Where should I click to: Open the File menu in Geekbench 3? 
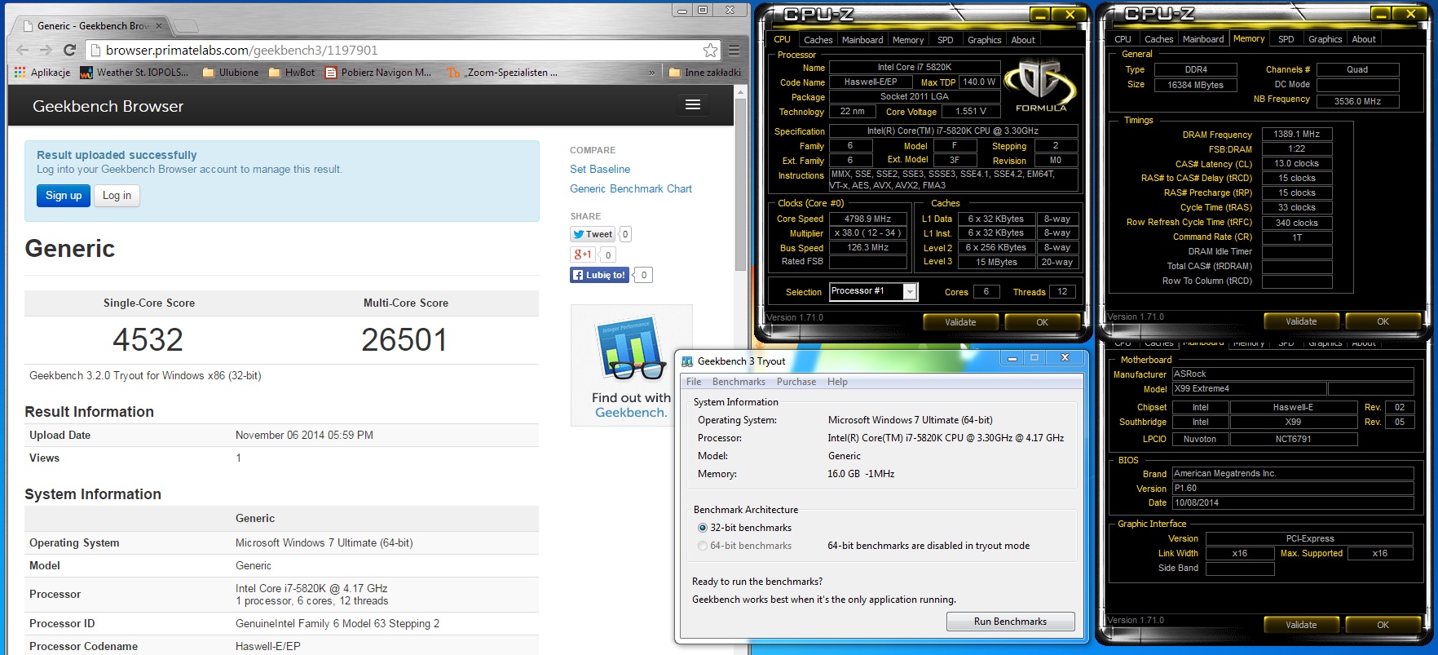pyautogui.click(x=694, y=382)
